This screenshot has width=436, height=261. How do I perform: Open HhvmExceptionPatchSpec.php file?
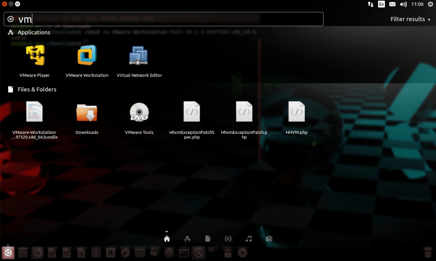[x=192, y=120]
